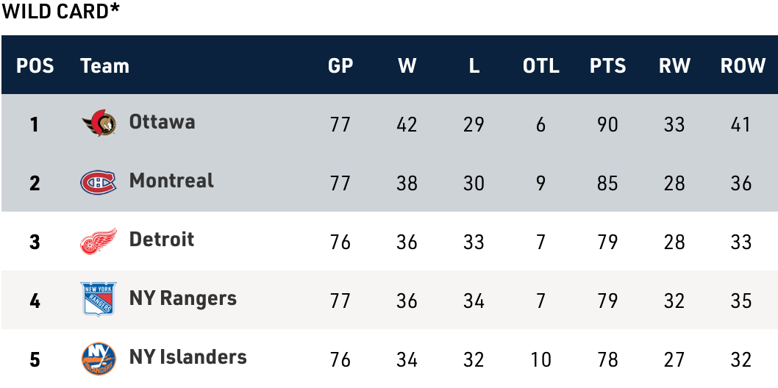Sort table by PTS column header
The width and height of the screenshot is (778, 388).
[x=607, y=66]
